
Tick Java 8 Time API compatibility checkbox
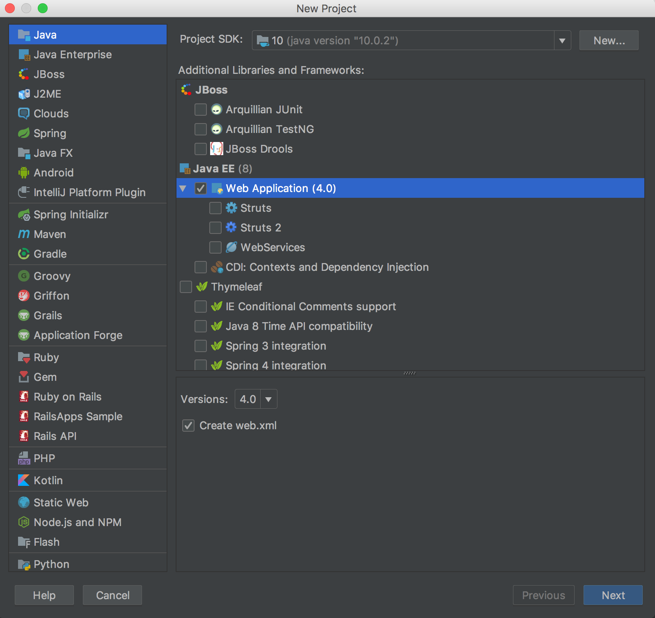(201, 326)
